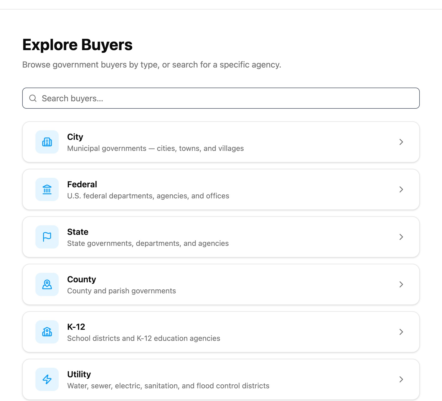The height and width of the screenshot is (401, 442).
Task: Open the City title link
Action: tap(75, 137)
